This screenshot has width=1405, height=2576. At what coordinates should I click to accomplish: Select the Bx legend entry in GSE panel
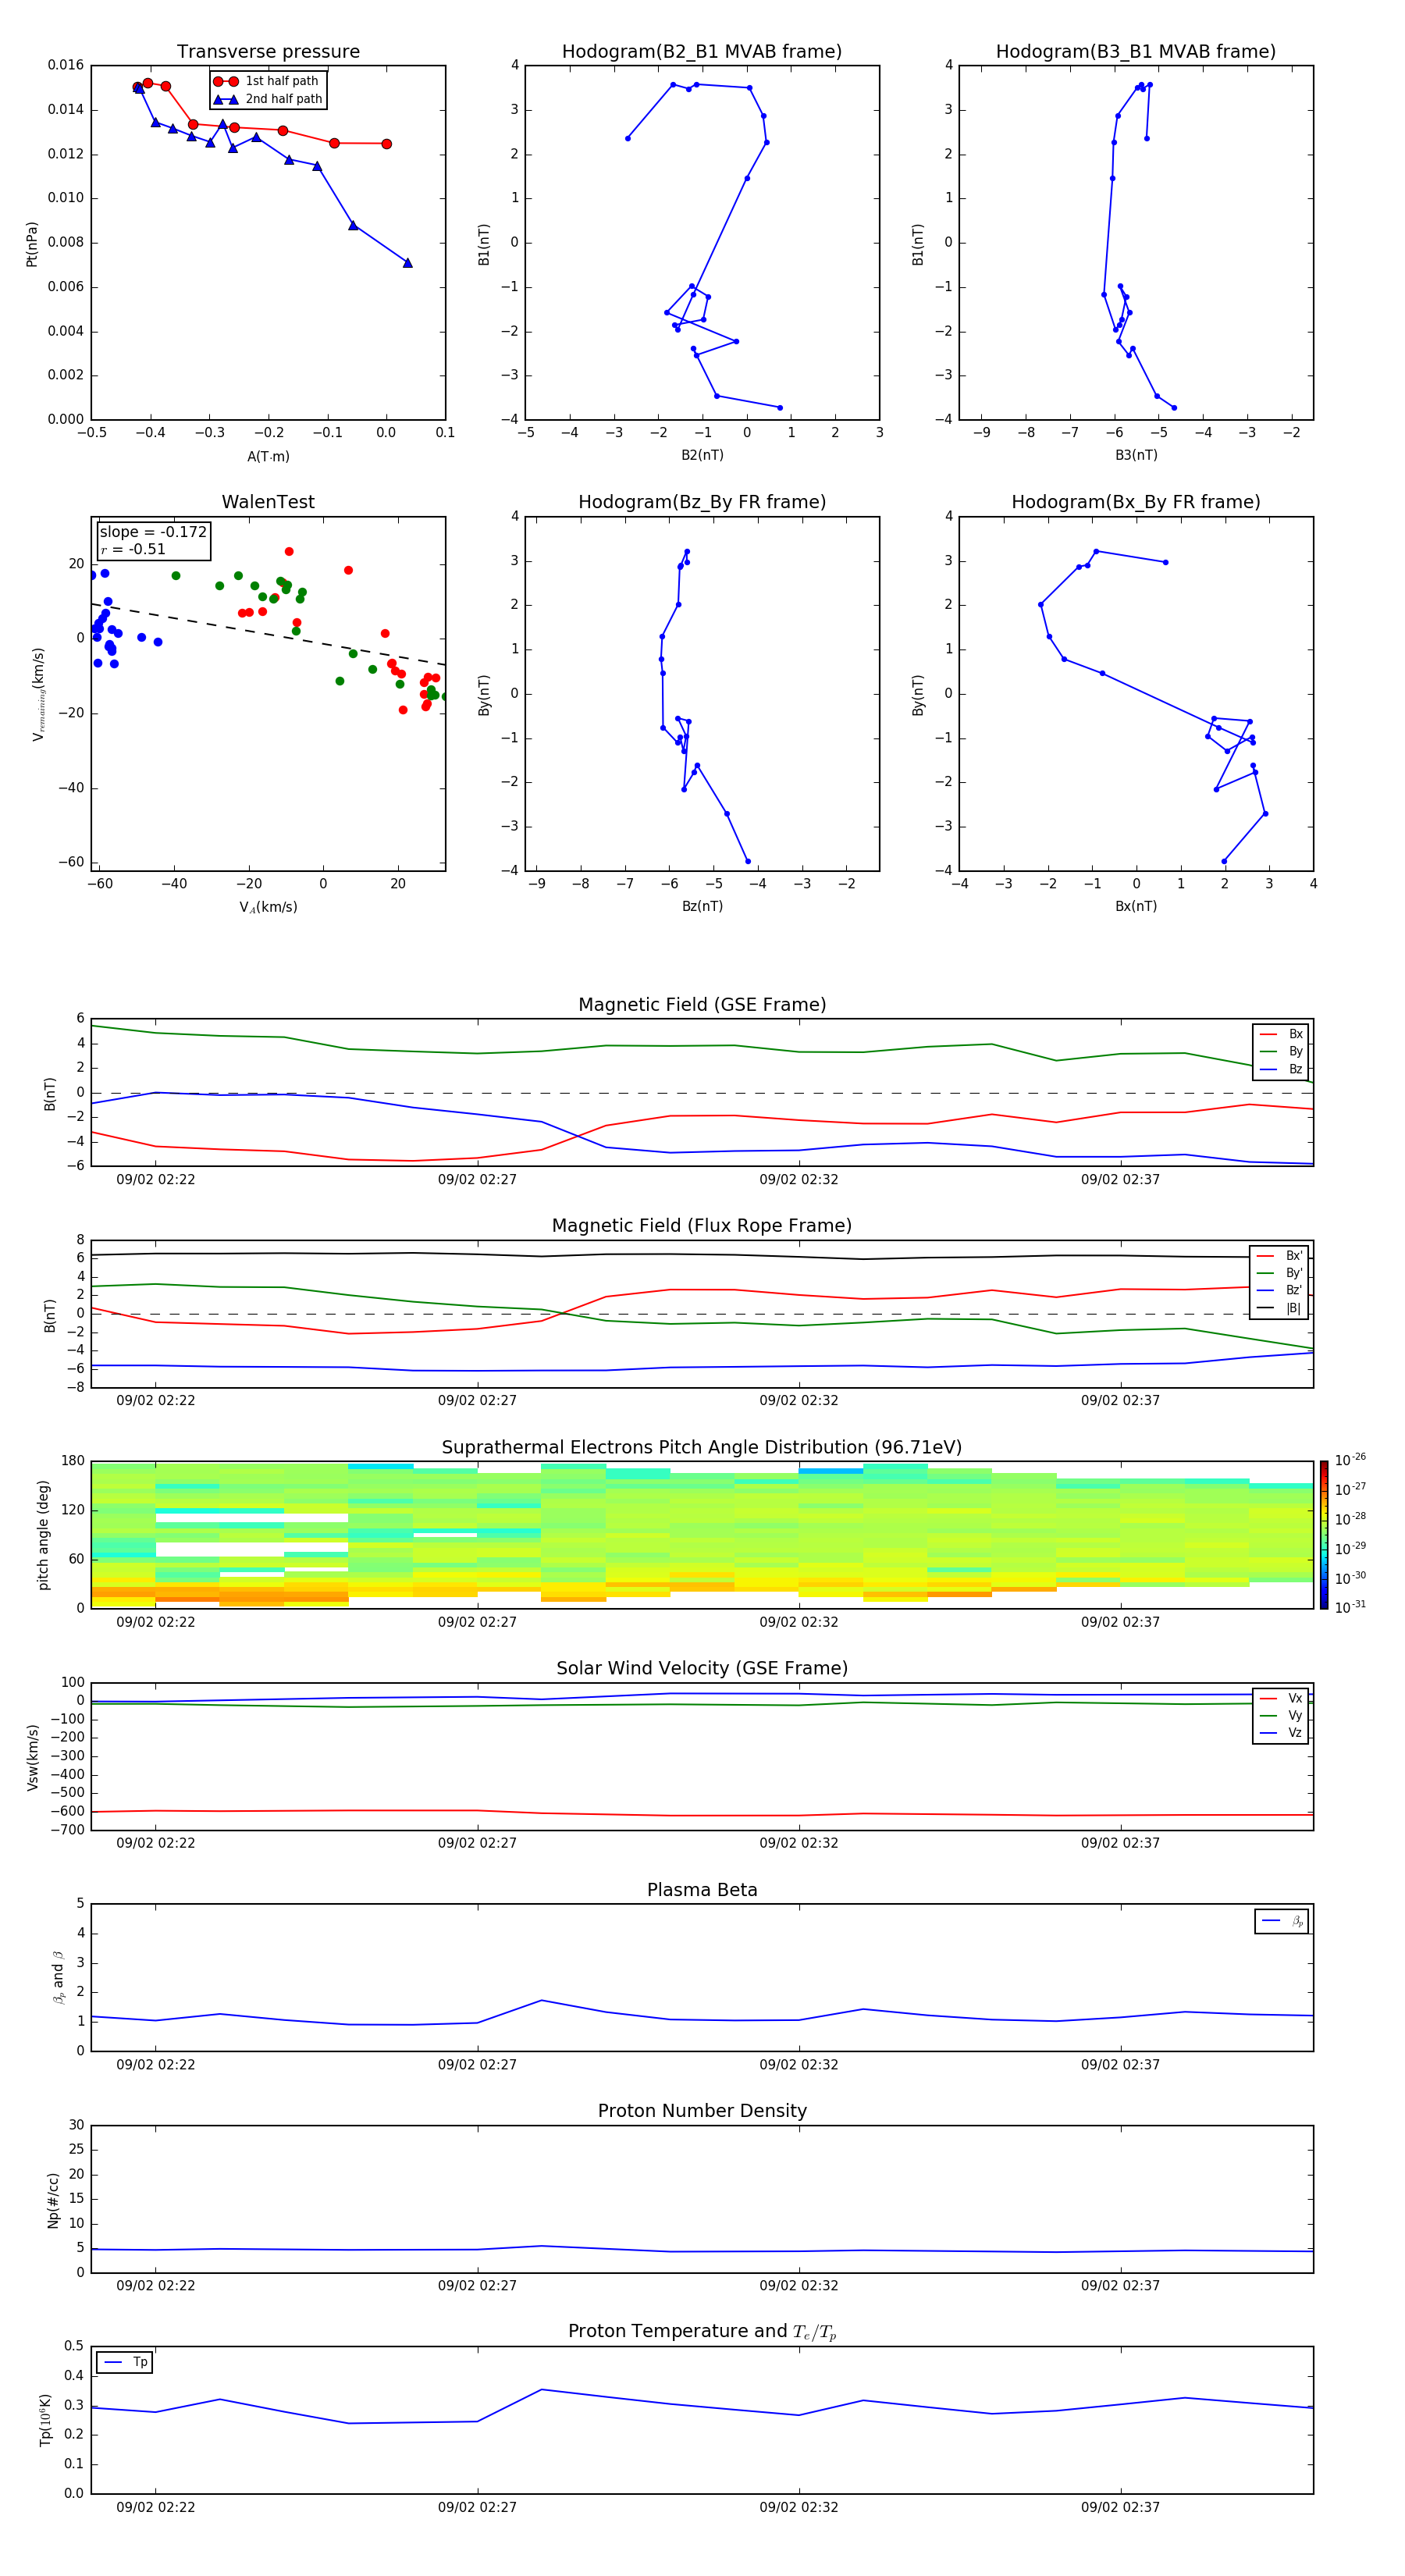(x=1281, y=1034)
